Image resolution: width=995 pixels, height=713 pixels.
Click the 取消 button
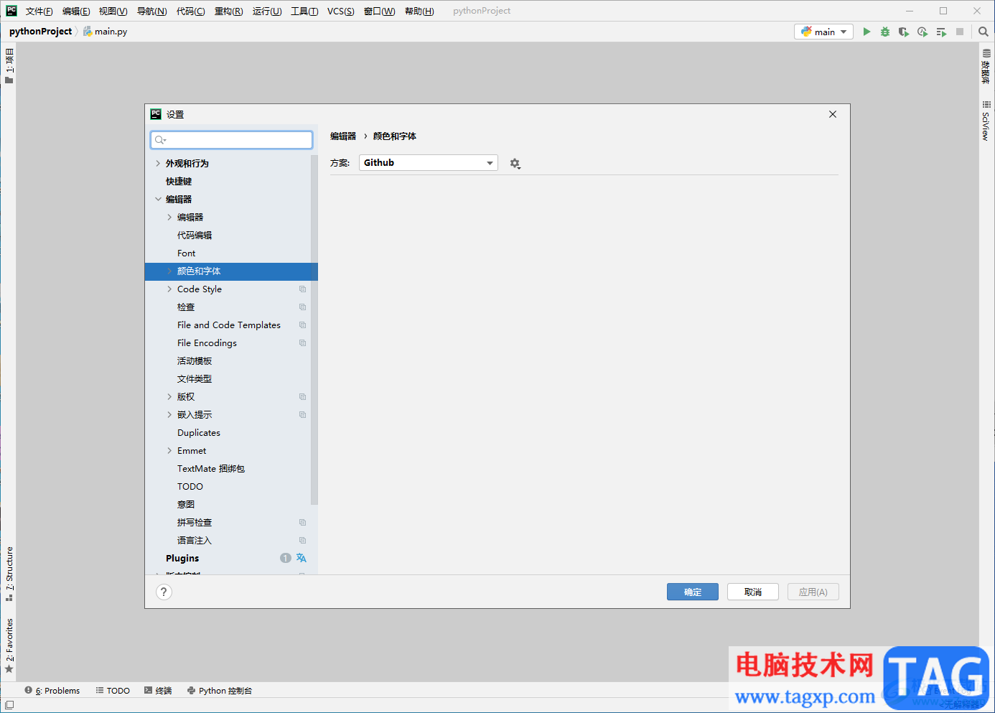point(753,592)
